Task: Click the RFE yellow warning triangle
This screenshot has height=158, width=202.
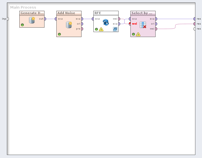Action: click(x=101, y=29)
